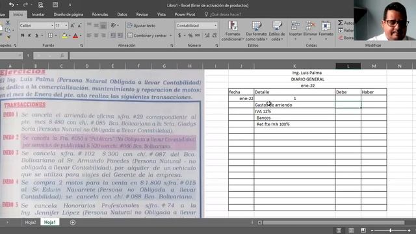Image resolution: width=416 pixels, height=234 pixels.
Task: Apply borders using the borders icon
Action: coord(50,35)
